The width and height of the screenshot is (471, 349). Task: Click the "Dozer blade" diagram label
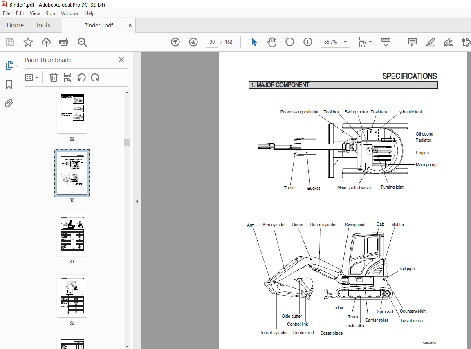pos(331,333)
